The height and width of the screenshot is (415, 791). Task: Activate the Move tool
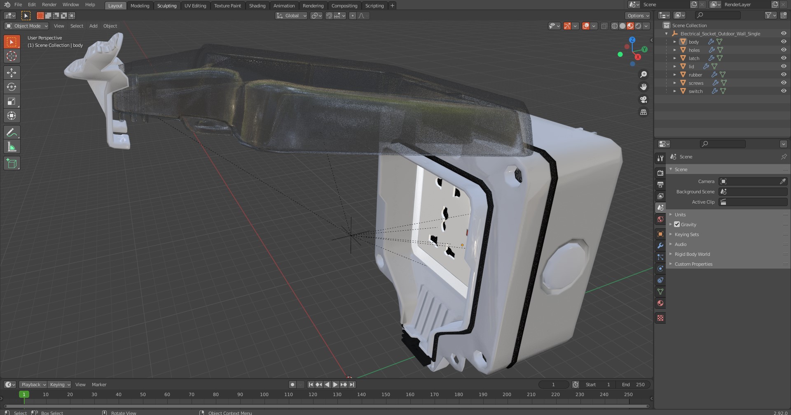12,73
